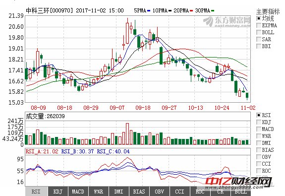
Task: Open the W%R bottom tab
Action: pyautogui.click(x=99, y=192)
